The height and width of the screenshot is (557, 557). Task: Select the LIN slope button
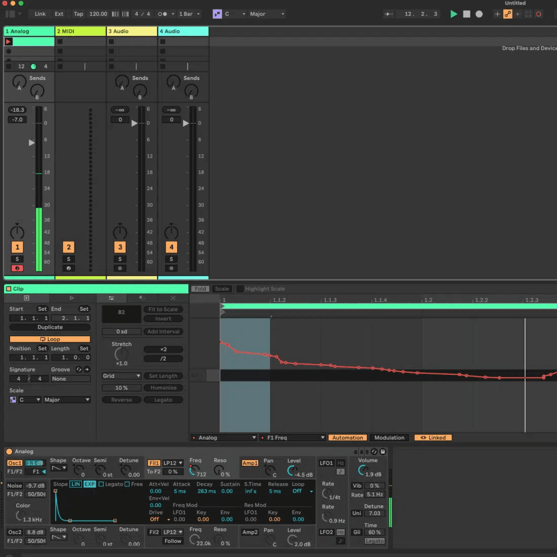(75, 484)
